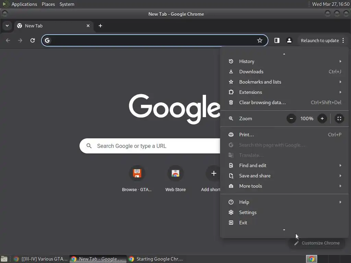Open a new tab with plus
Image resolution: width=351 pixels, height=263 pixels.
pyautogui.click(x=100, y=26)
